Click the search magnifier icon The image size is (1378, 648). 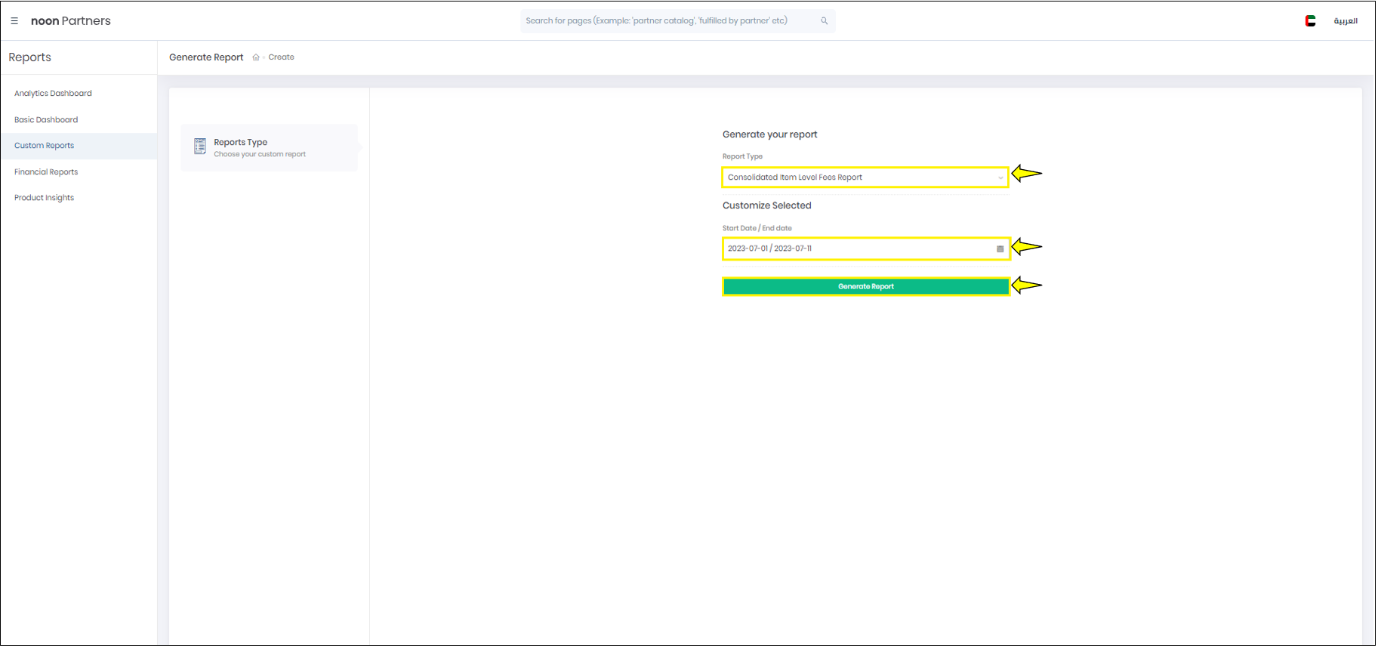click(x=824, y=21)
